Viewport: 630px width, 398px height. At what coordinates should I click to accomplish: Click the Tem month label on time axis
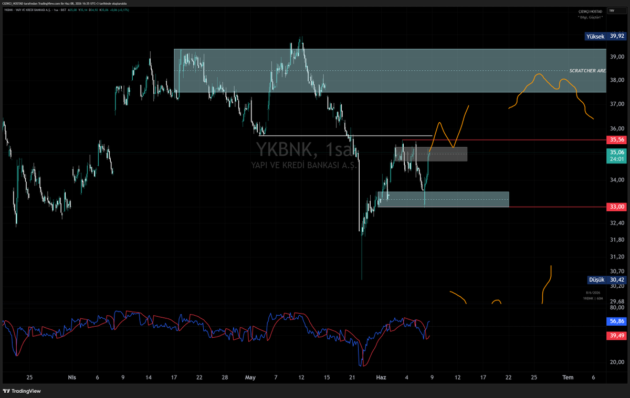(568, 377)
